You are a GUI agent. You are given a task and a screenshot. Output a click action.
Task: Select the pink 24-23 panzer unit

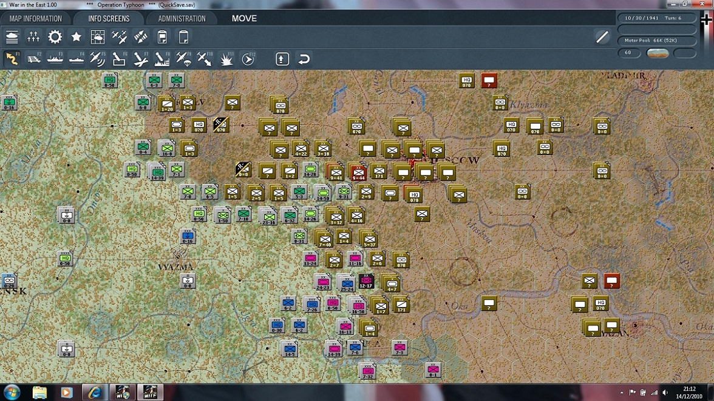pyautogui.click(x=323, y=282)
